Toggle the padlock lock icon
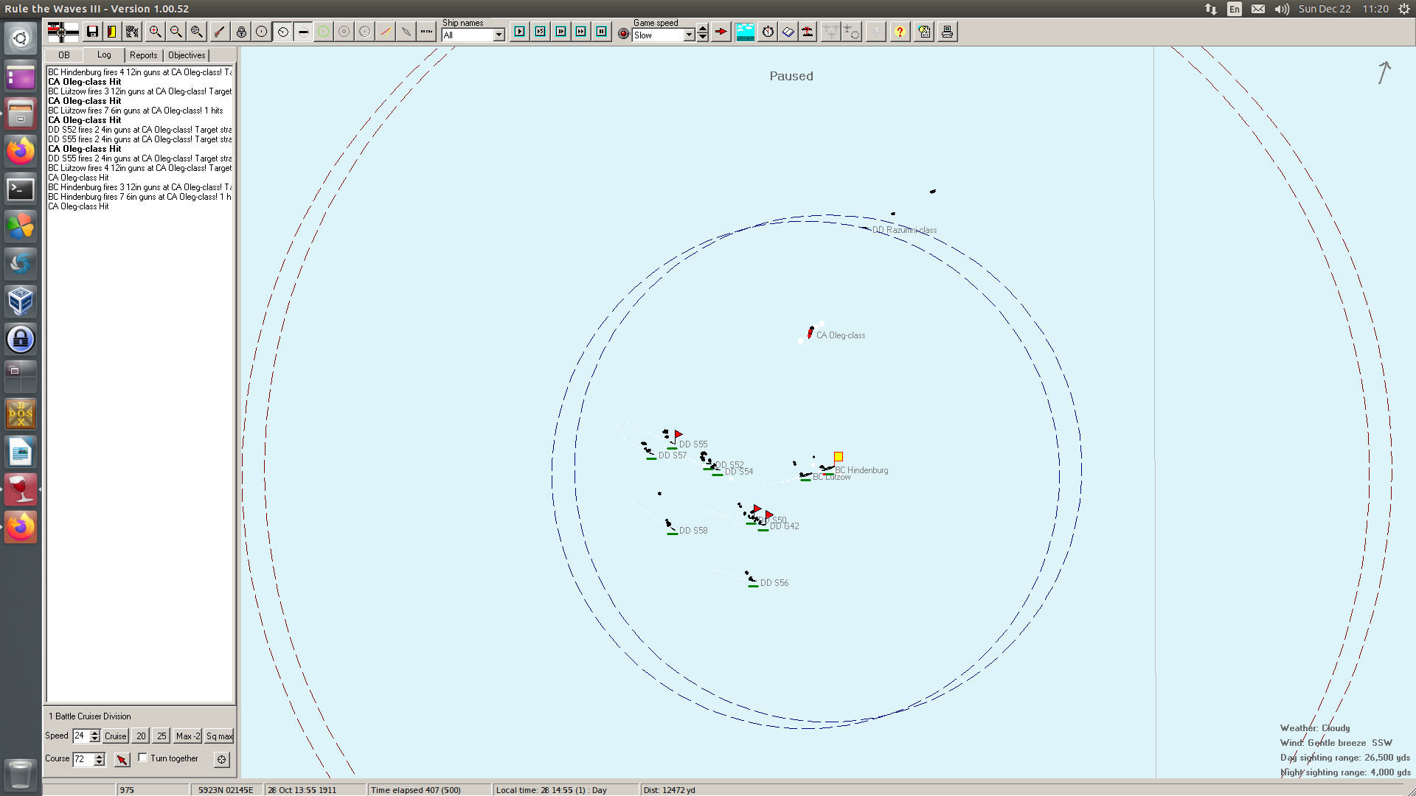 pos(241,32)
